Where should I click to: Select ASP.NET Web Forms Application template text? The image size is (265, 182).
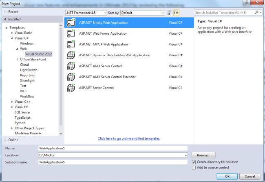[x=103, y=33]
